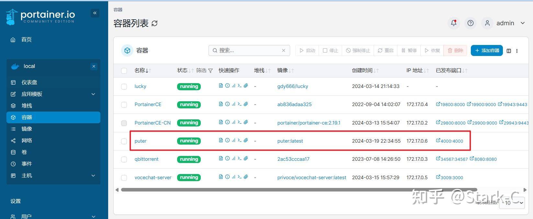Image resolution: width=533 pixels, height=219 pixels.
Task: Check the vocechat-server container checkbox
Action: coord(124,178)
